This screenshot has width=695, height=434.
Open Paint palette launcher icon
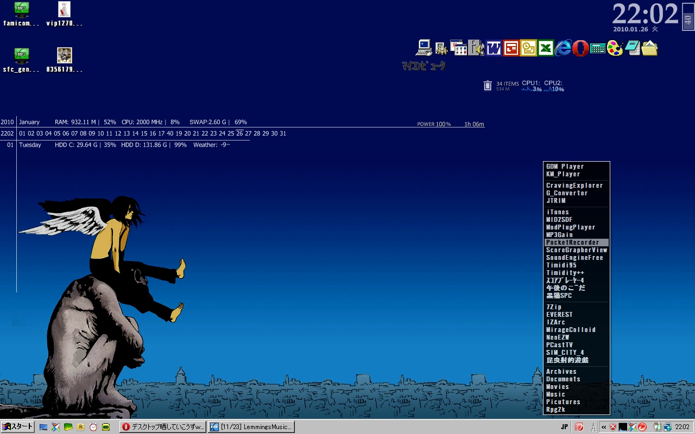point(615,48)
